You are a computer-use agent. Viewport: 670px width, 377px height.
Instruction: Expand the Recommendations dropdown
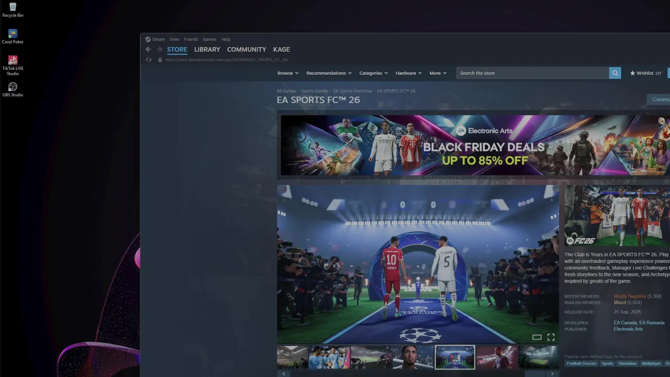pyautogui.click(x=329, y=73)
